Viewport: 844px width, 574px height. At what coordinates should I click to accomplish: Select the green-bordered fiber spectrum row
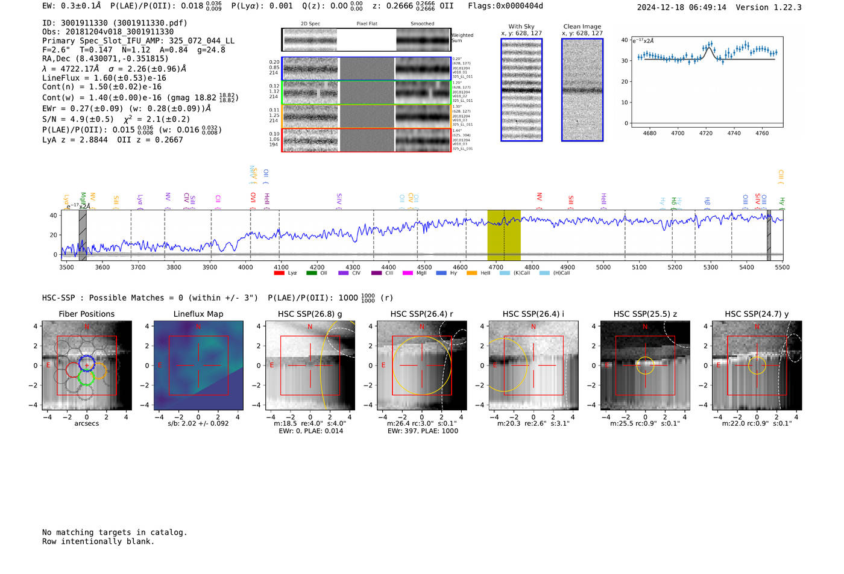pos(366,92)
